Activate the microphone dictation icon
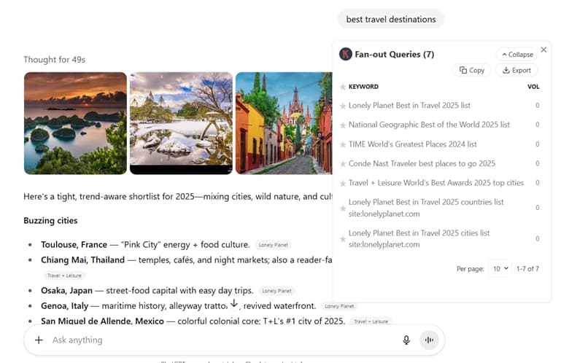The width and height of the screenshot is (569, 363). [406, 340]
